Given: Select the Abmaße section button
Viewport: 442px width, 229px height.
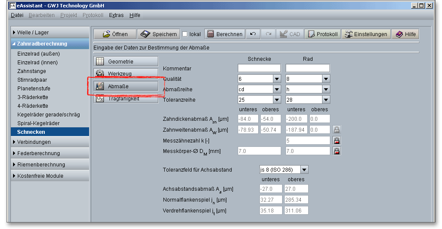Looking at the screenshot, I should [126, 86].
